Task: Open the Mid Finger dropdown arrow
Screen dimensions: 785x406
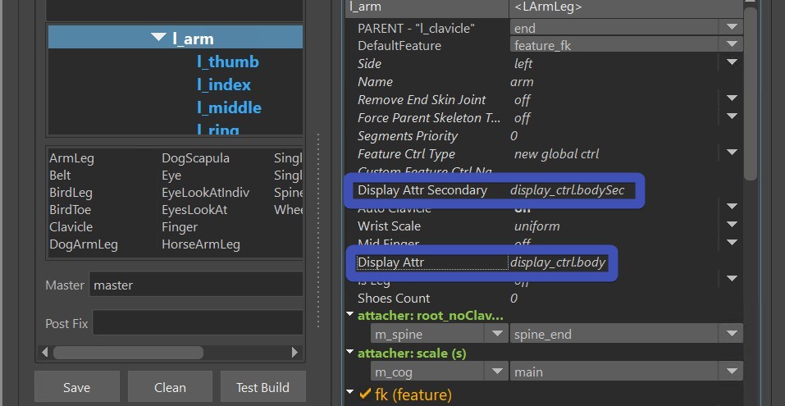Action: pyautogui.click(x=732, y=242)
